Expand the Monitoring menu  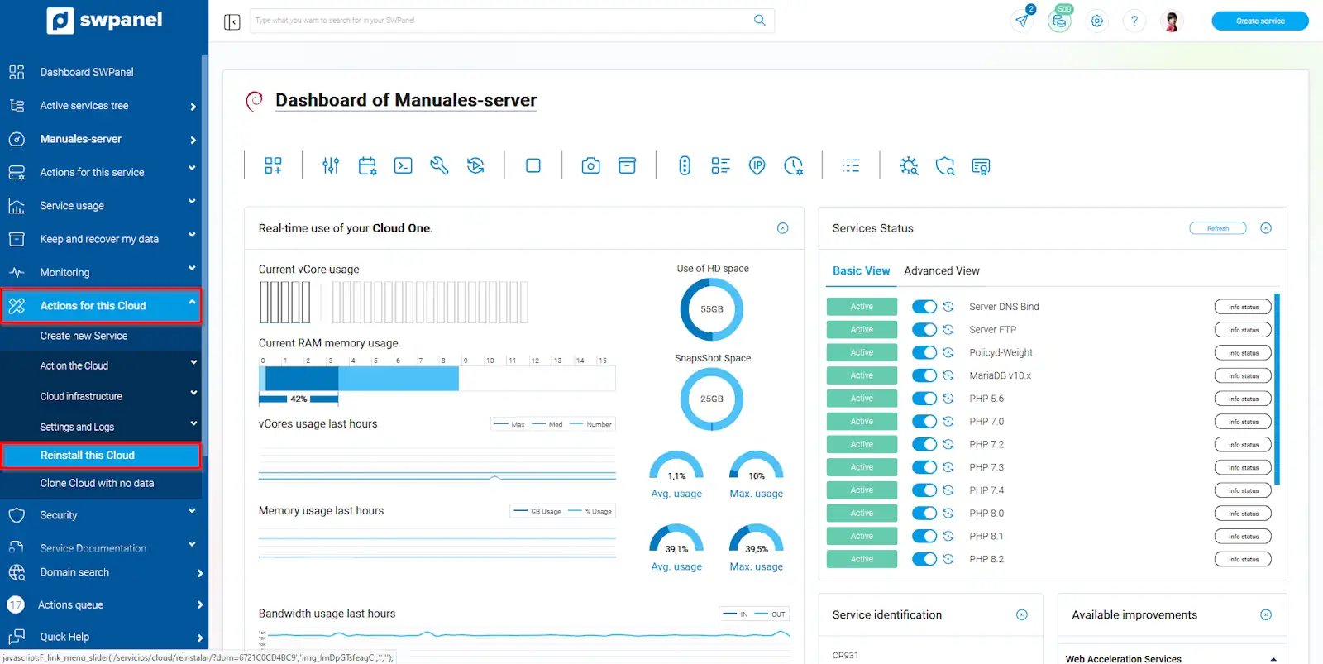click(x=101, y=272)
